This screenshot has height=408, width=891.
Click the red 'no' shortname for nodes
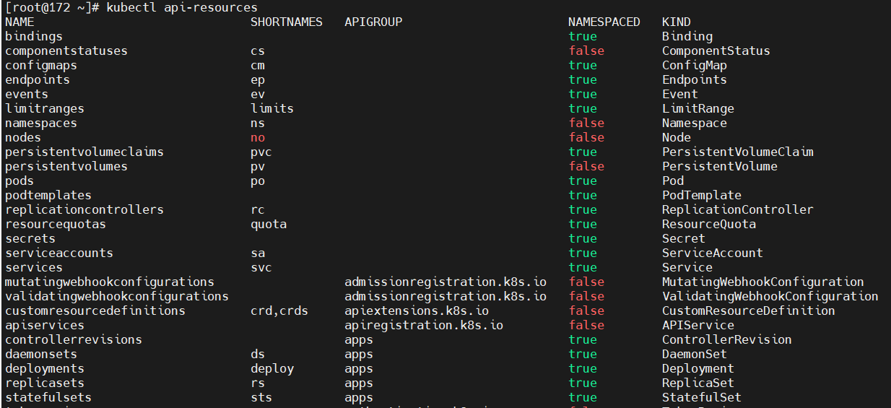coord(258,137)
